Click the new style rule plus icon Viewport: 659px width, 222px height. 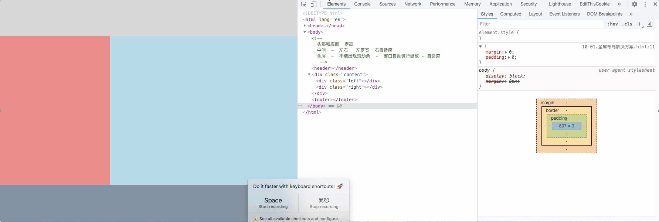pyautogui.click(x=639, y=24)
